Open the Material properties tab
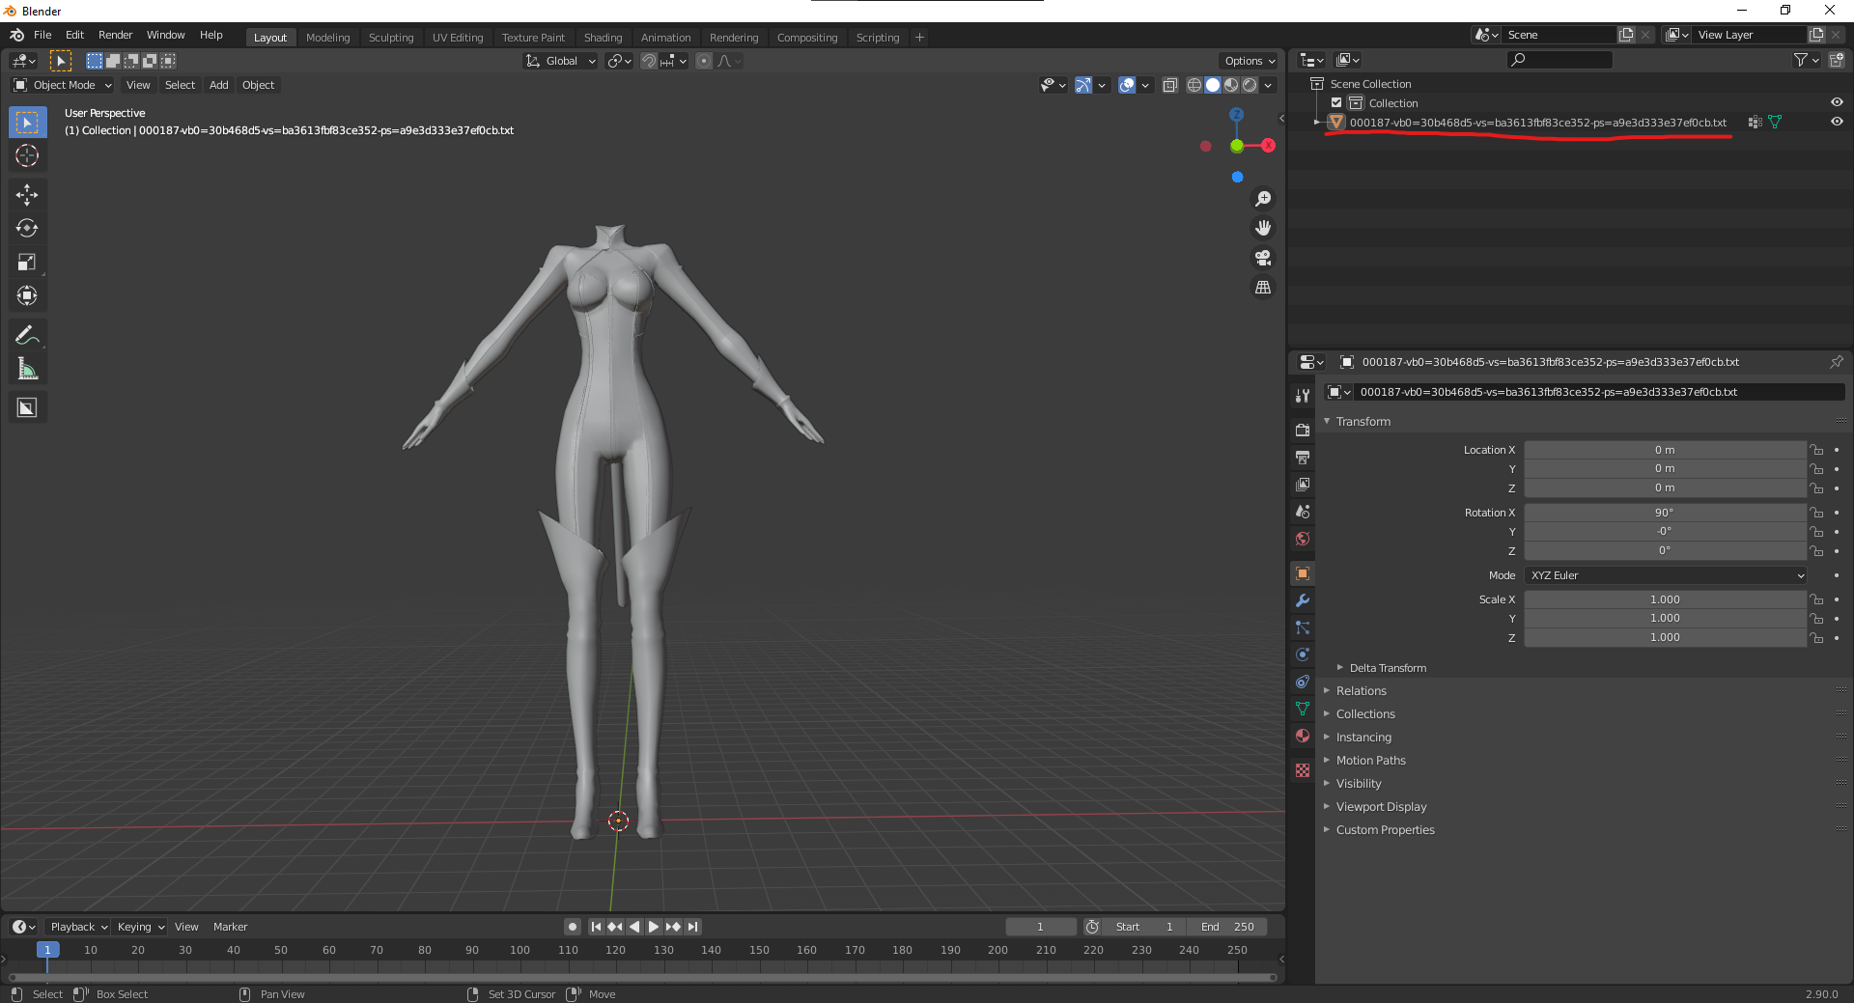 [x=1303, y=736]
